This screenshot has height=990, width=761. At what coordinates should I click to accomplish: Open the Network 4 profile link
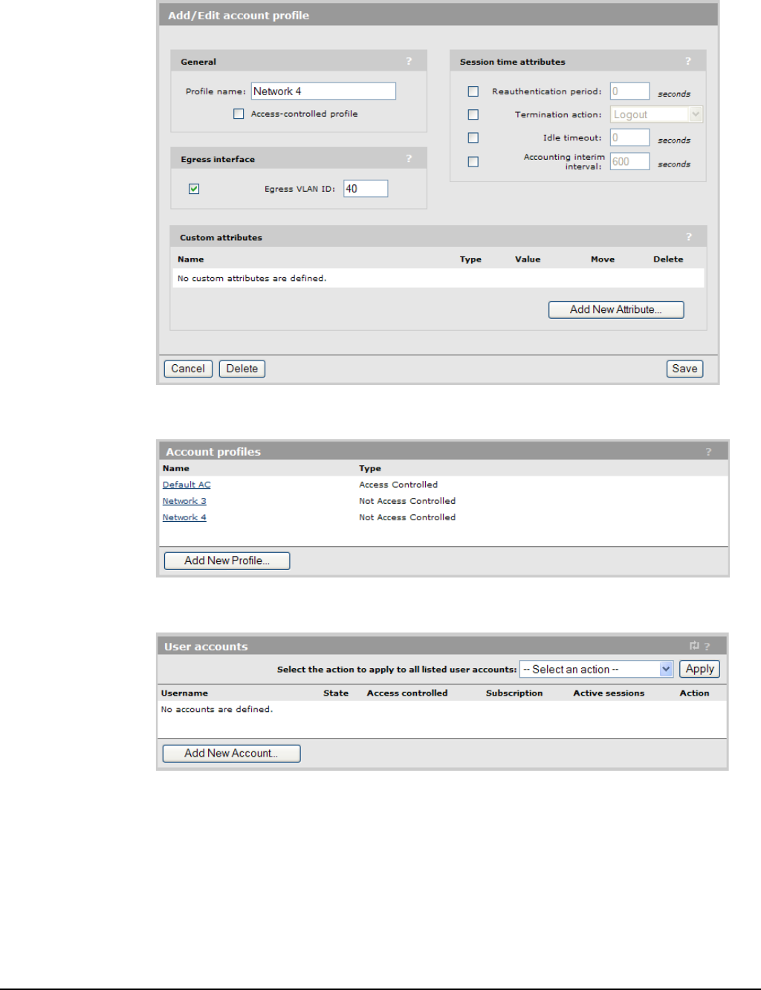(184, 517)
